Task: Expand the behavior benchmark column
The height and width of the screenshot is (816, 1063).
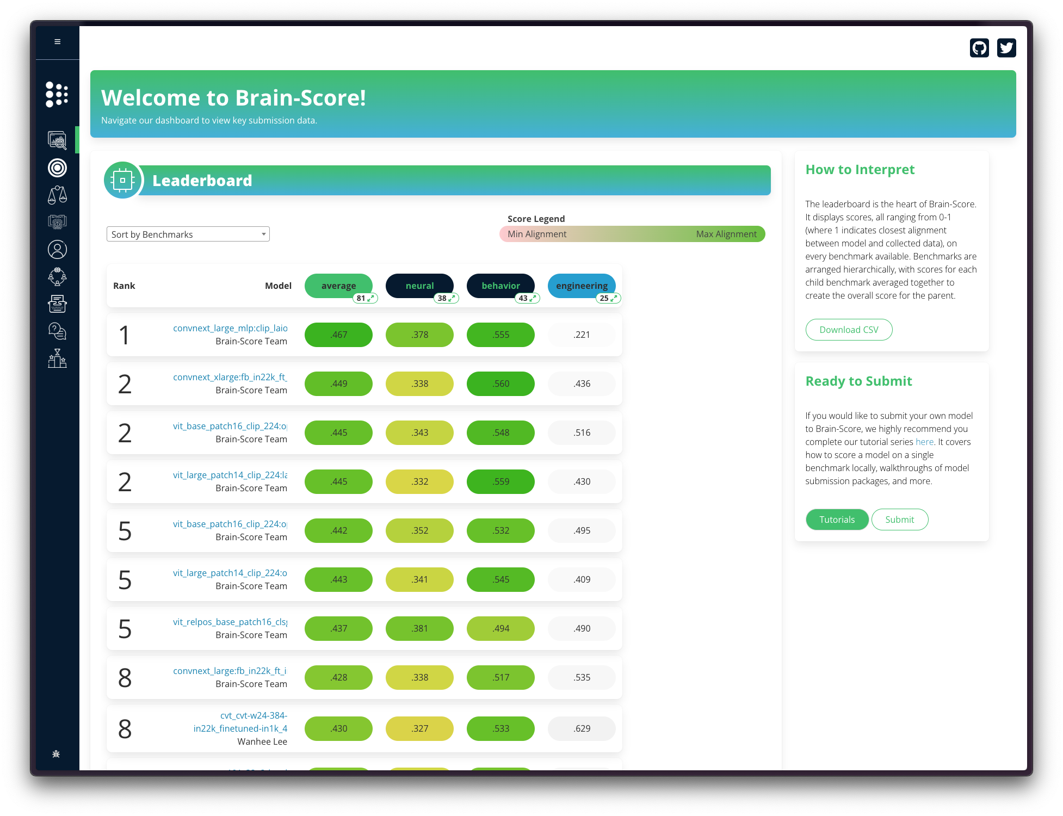Action: tap(532, 298)
